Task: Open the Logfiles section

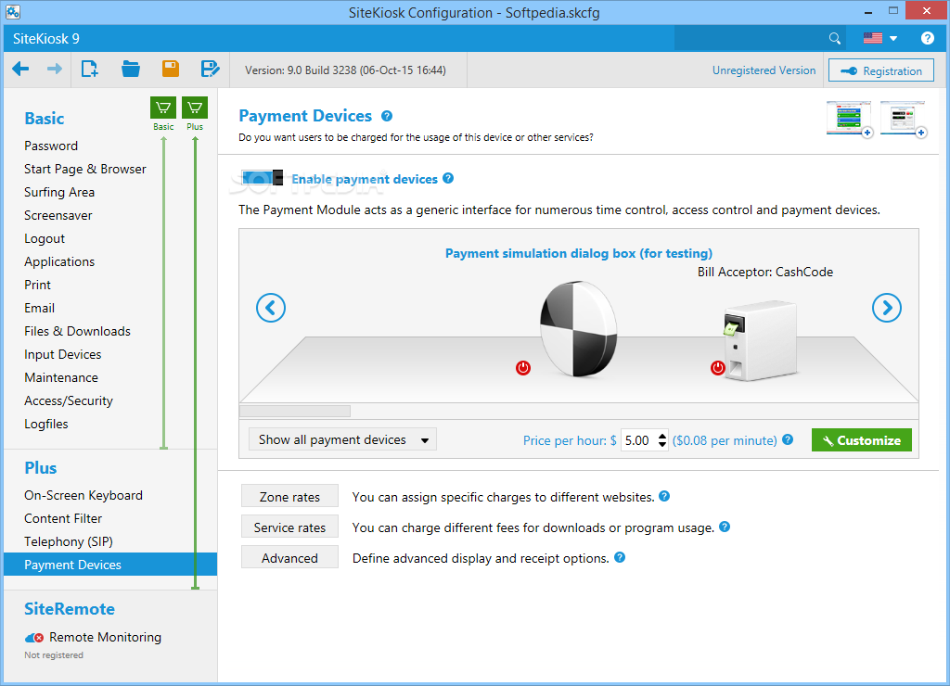Action: click(x=46, y=424)
